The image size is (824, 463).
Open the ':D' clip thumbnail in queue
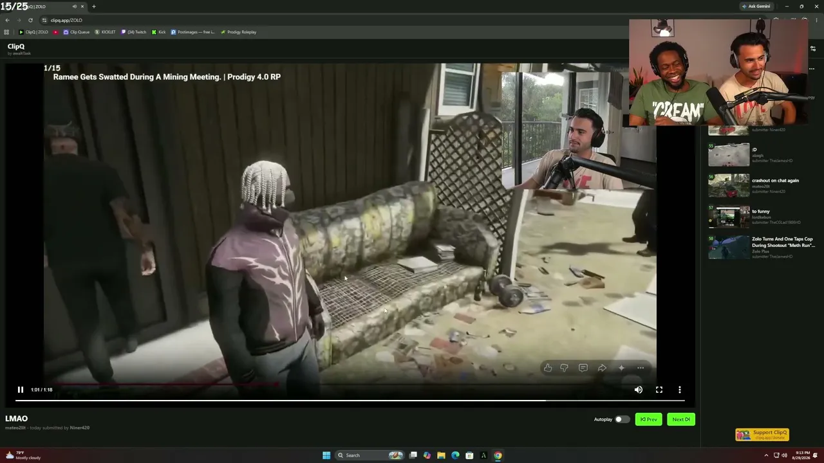729,155
